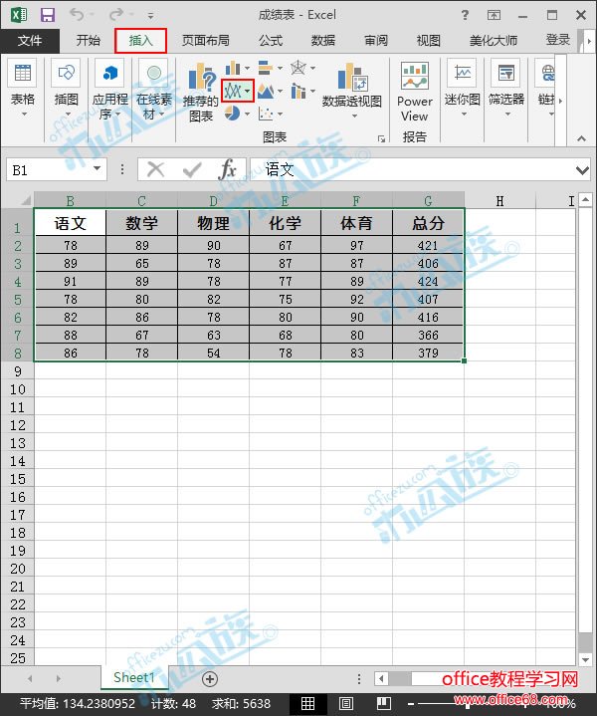Click 登录 sign in
Screen dimensions: 597x716
click(558, 40)
